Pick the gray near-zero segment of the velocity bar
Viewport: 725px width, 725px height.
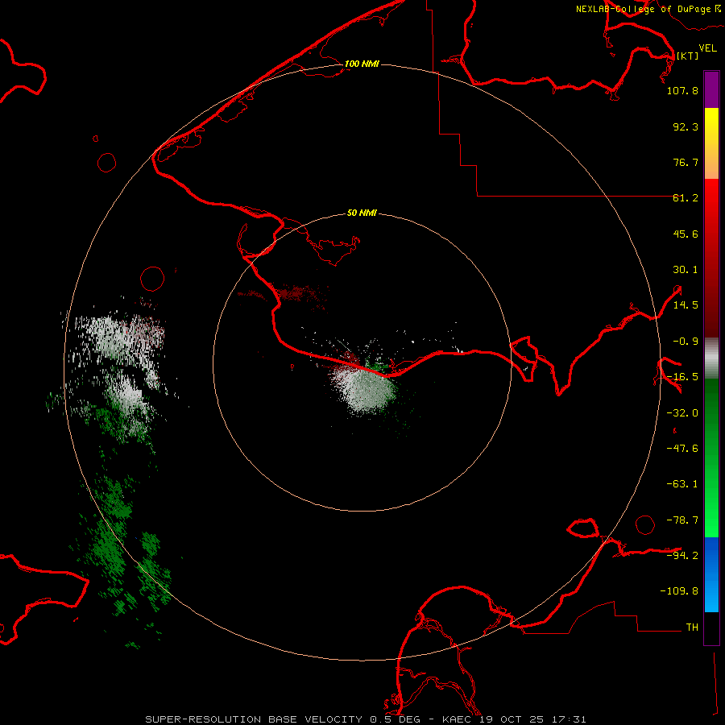[711, 358]
